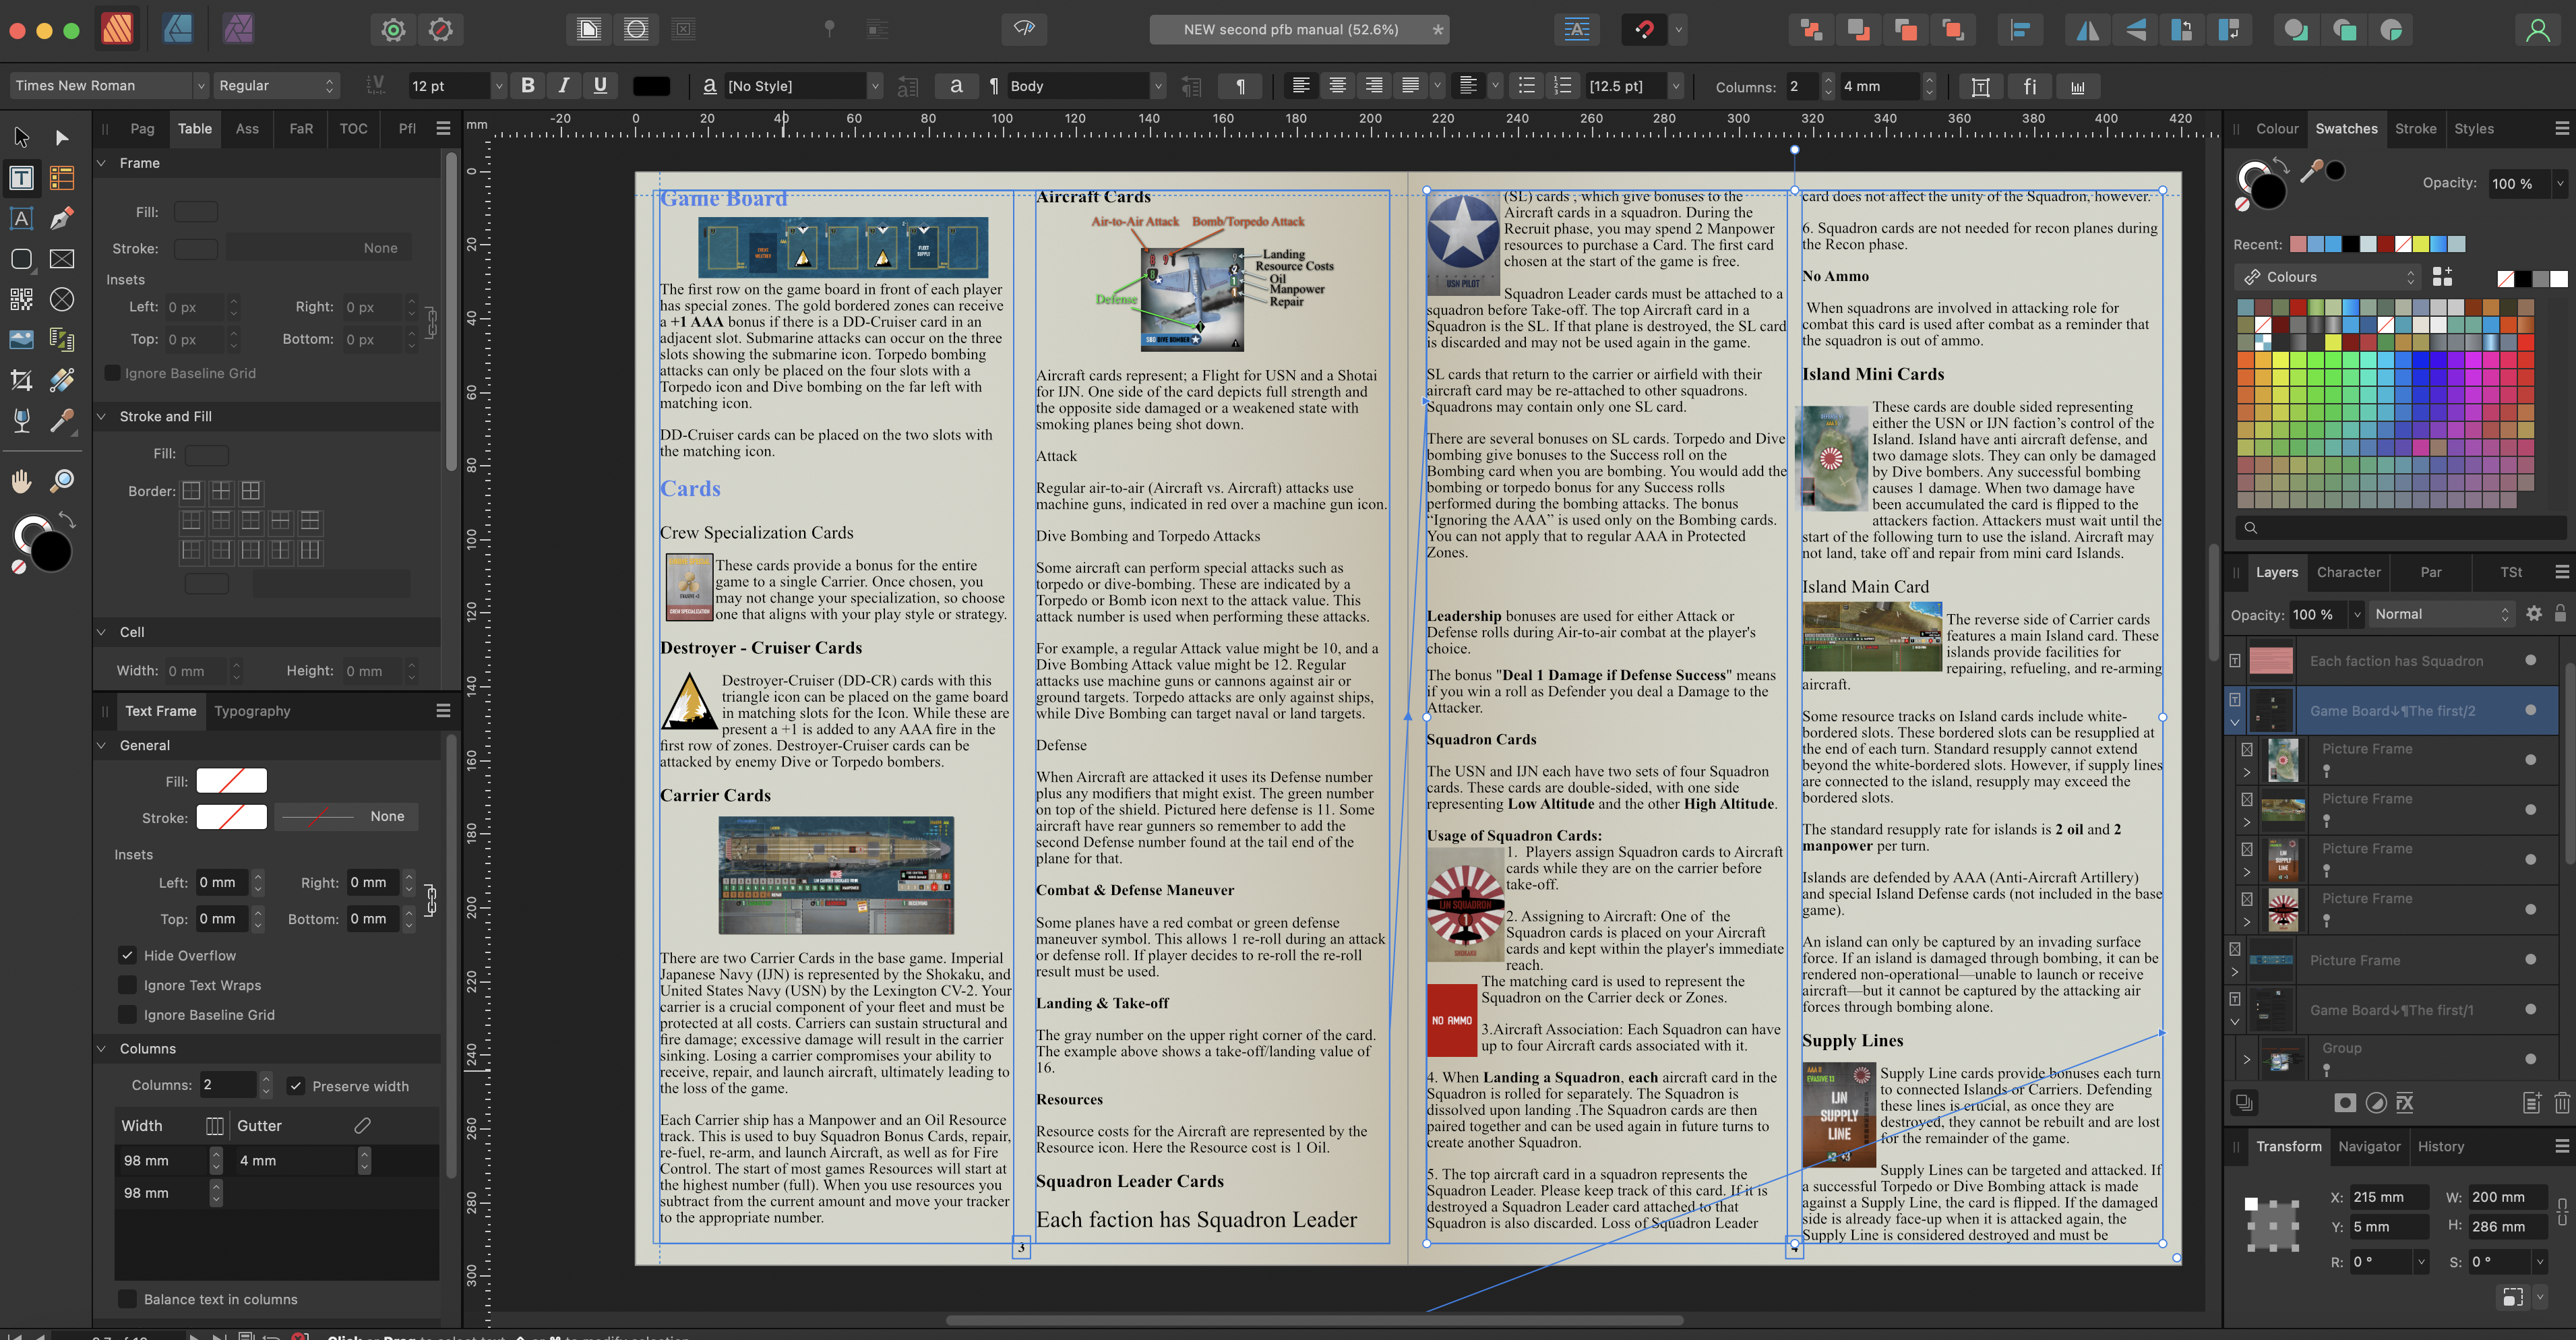Screen dimensions: 2576x1340
Task: Click the None stroke style button
Action: coord(346,817)
